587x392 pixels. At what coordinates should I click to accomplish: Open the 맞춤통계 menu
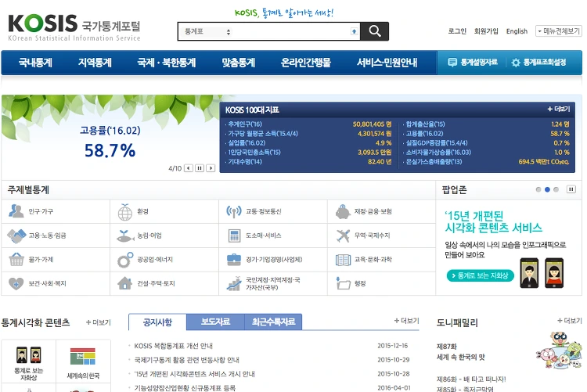point(239,63)
